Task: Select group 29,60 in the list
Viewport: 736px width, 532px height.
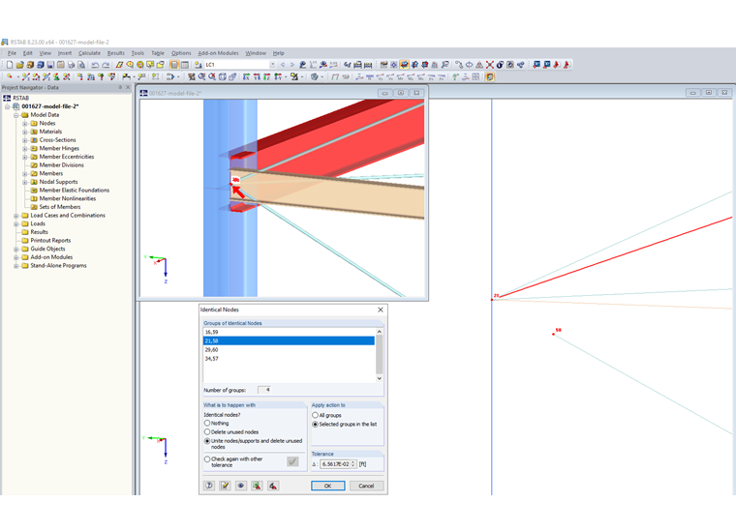Action: 289,349
